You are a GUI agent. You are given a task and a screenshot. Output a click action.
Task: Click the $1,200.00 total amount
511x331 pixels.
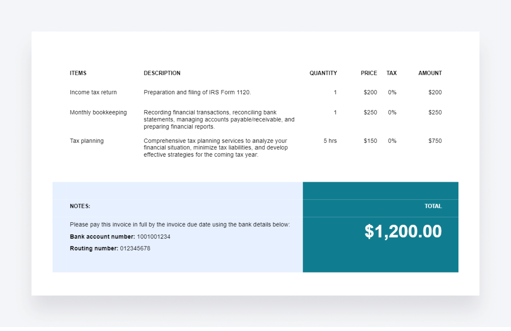point(404,231)
